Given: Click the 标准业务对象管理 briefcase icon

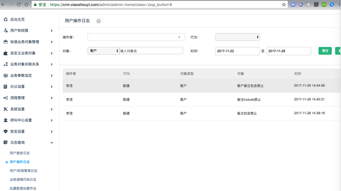Looking at the screenshot, I should point(6,42).
